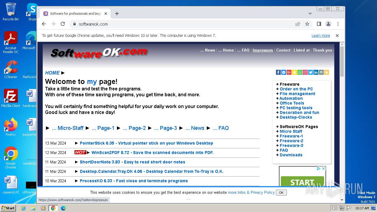The height and width of the screenshot is (212, 377).
Task: Open the Windows Start menu
Action: click(8, 208)
